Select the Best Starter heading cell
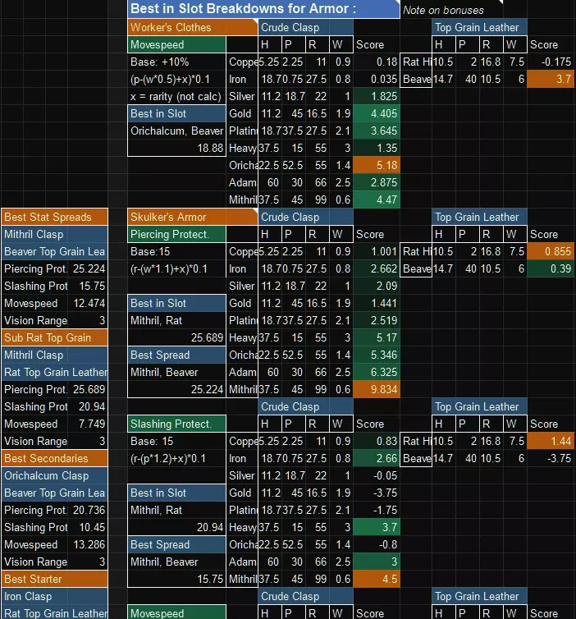 coord(54,579)
